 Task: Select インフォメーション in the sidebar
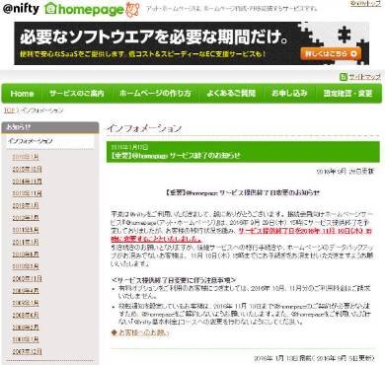(x=31, y=141)
